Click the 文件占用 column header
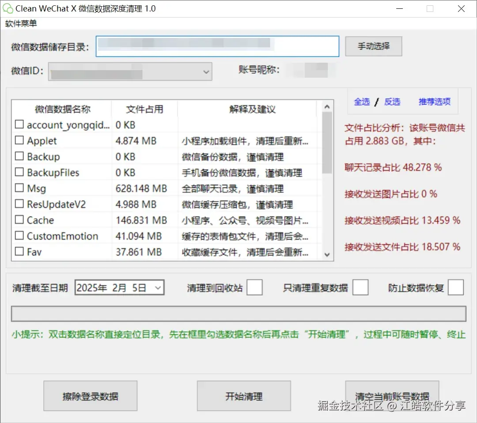477x423 pixels. [144, 109]
